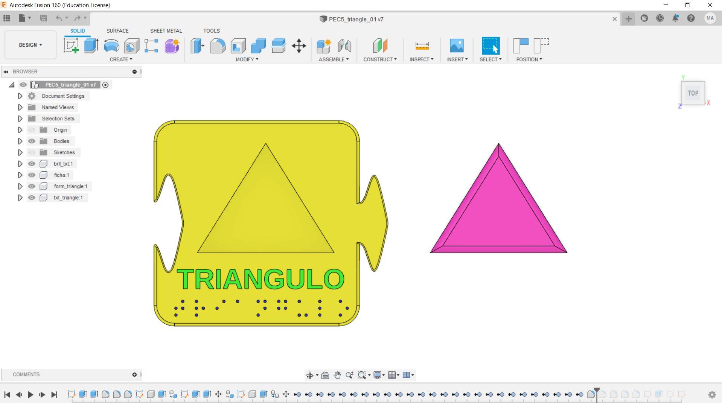Activate the Press Pull modify tool
The width and height of the screenshot is (722, 403).
pos(197,46)
